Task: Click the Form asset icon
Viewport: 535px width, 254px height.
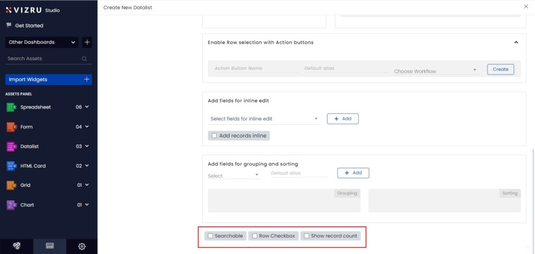Action: 11,127
